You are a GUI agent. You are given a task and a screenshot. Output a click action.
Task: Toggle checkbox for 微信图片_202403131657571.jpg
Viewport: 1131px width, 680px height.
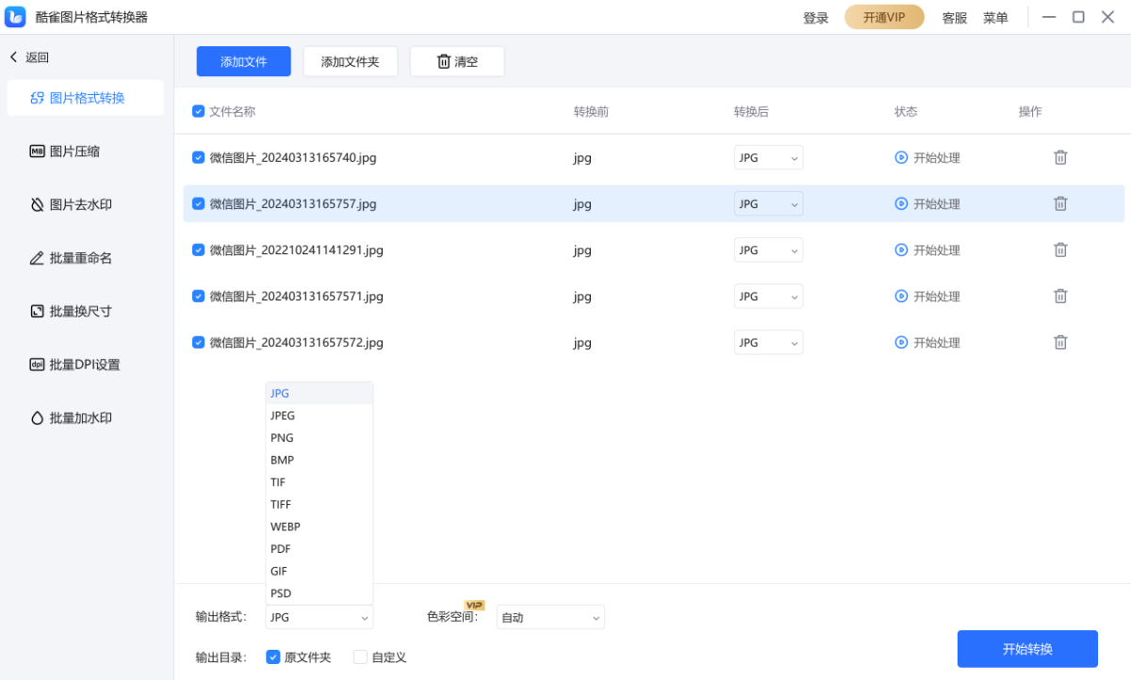click(x=198, y=296)
